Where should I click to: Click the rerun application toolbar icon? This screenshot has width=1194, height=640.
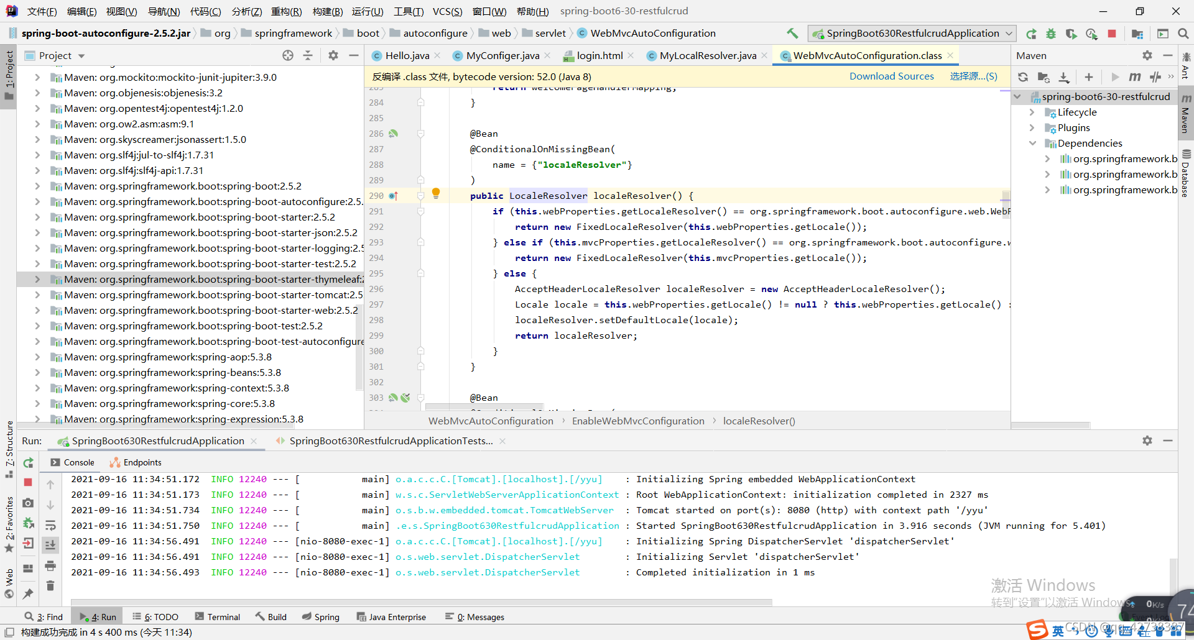[x=1031, y=34]
